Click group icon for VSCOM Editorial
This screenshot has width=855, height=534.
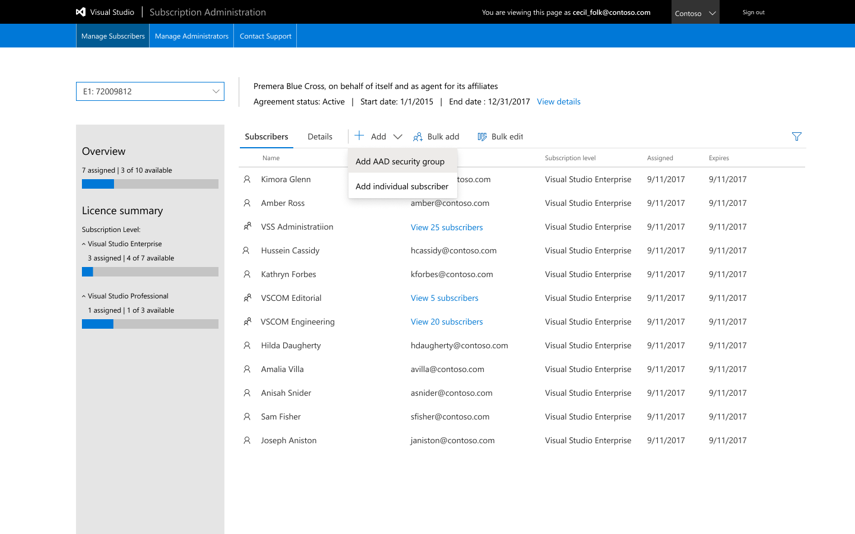(x=247, y=298)
